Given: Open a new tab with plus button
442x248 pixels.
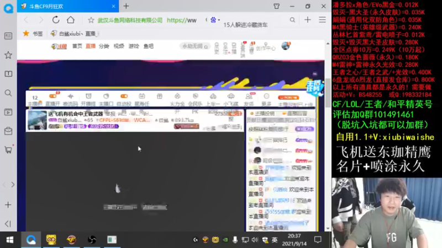Looking at the screenshot, I should click(x=126, y=6).
